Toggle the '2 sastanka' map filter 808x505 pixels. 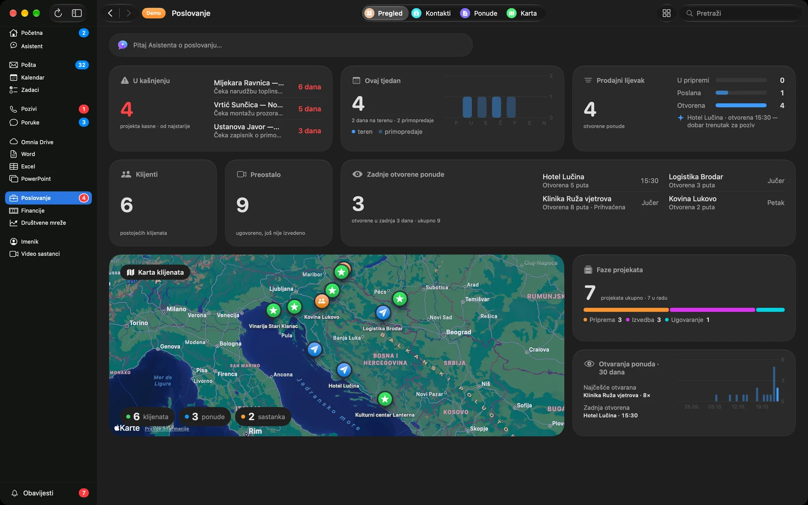263,417
